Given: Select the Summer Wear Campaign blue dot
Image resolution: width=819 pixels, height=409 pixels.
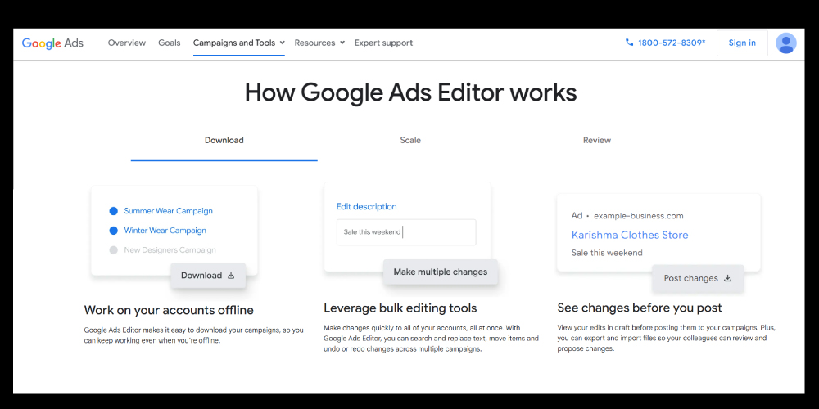Looking at the screenshot, I should coord(113,211).
